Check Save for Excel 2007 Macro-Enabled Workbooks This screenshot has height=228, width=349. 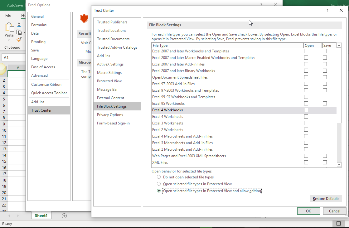(x=325, y=58)
